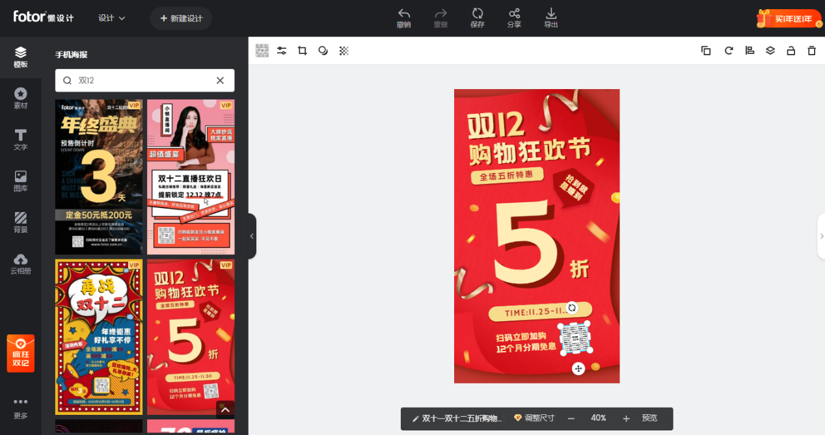
Task: Select the 年终盛典 countdown template thumbnail
Action: click(99, 176)
